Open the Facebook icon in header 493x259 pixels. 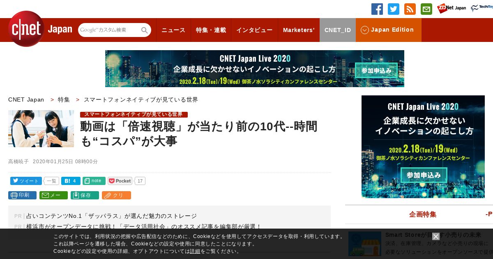[377, 9]
